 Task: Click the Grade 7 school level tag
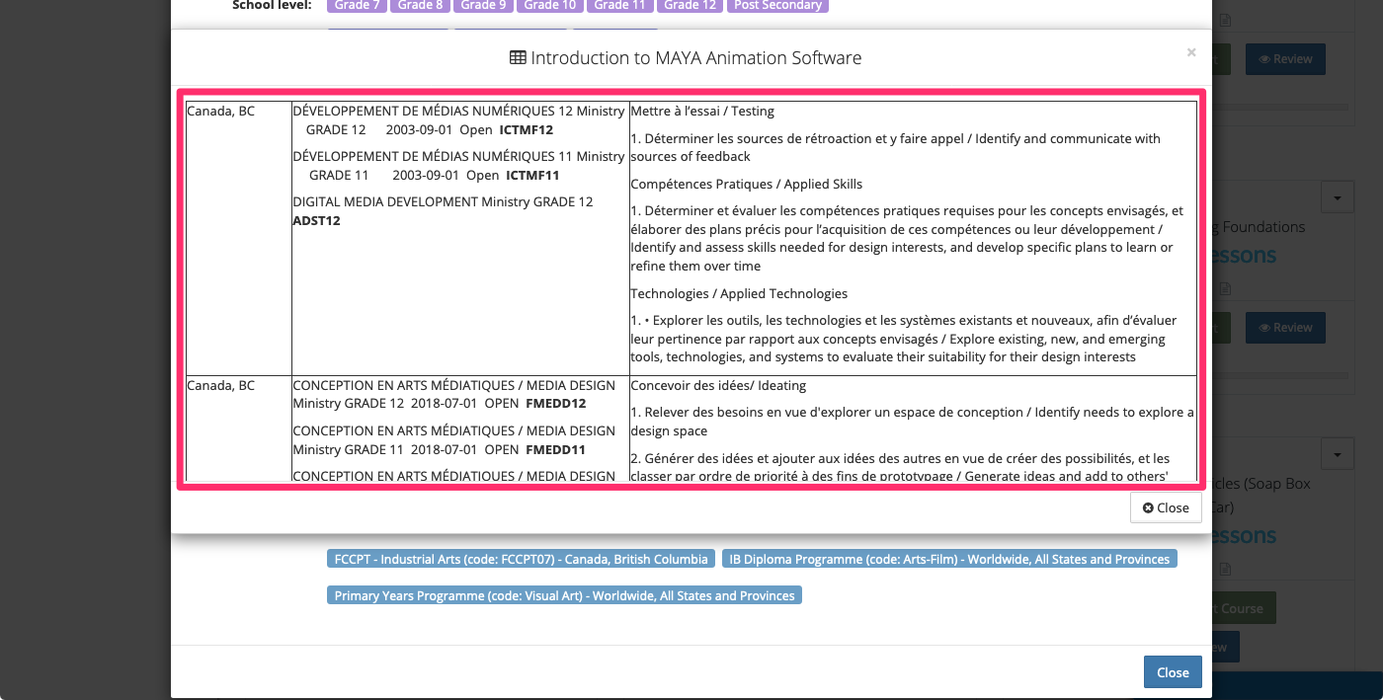tap(357, 6)
